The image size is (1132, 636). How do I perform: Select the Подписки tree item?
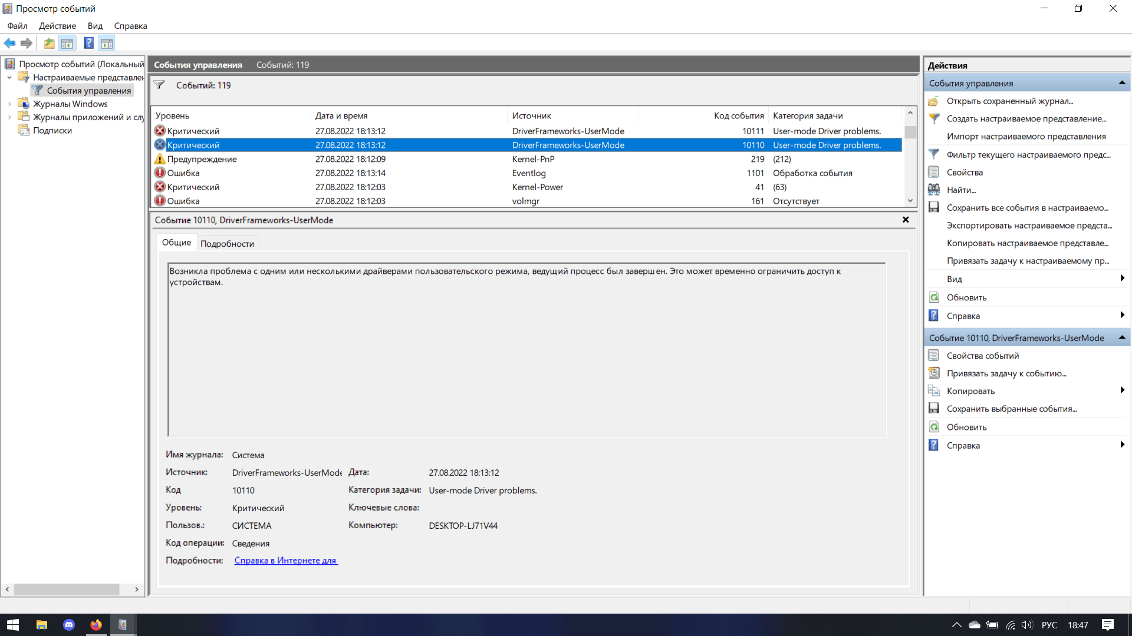pyautogui.click(x=52, y=131)
